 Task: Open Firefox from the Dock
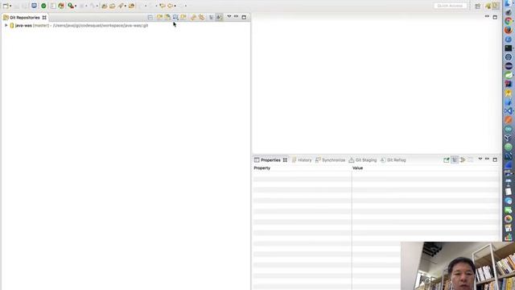point(509,30)
